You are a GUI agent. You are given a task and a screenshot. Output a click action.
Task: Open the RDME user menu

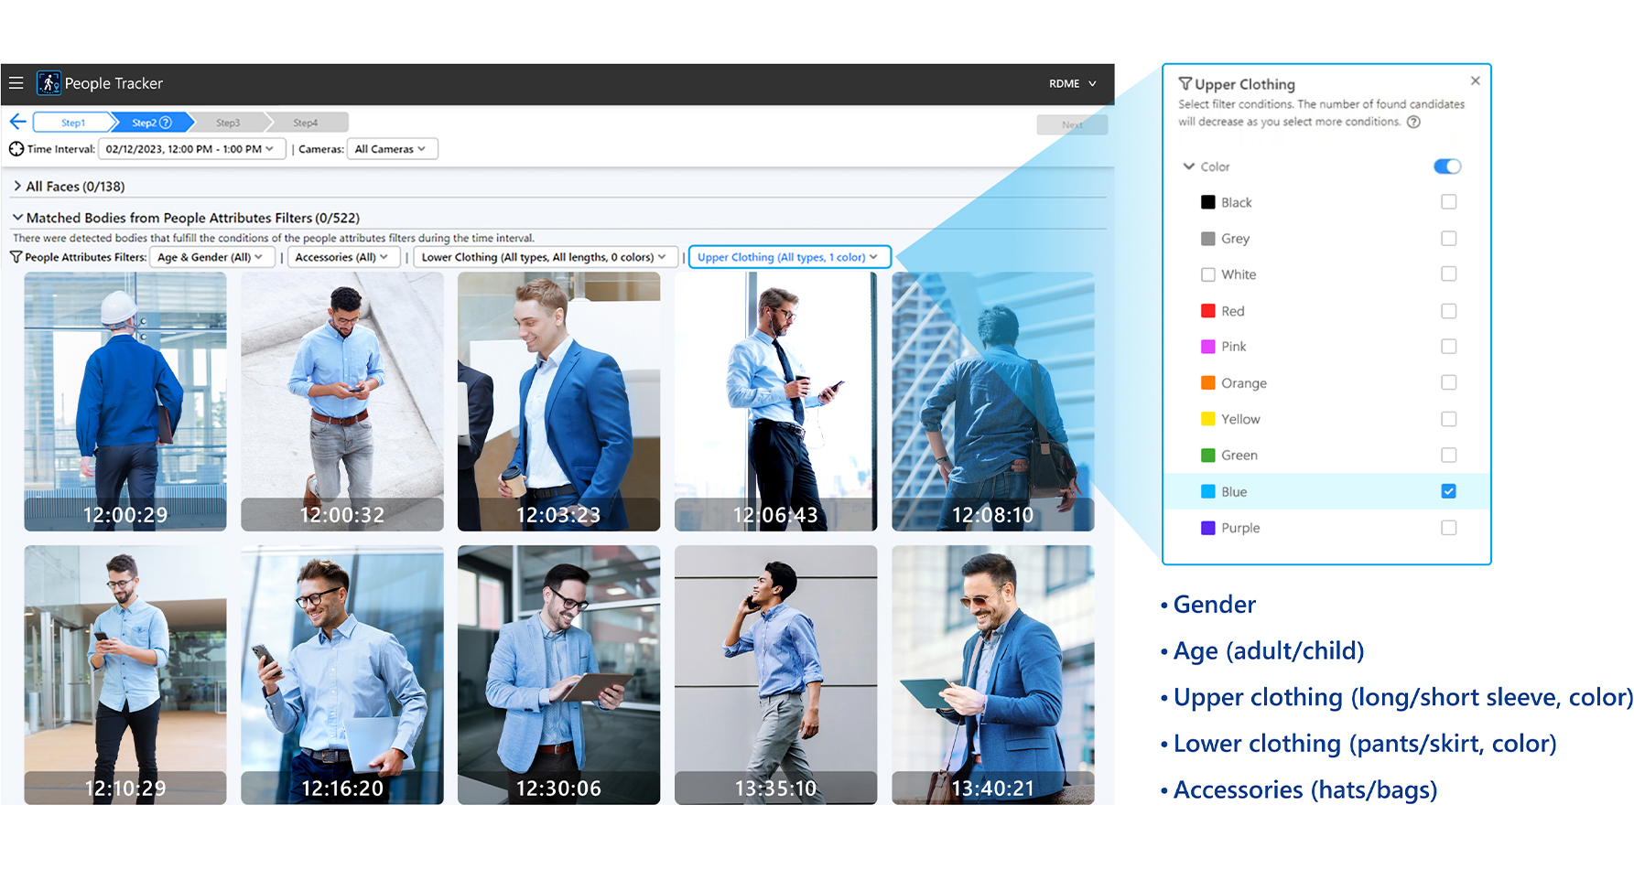(1072, 84)
